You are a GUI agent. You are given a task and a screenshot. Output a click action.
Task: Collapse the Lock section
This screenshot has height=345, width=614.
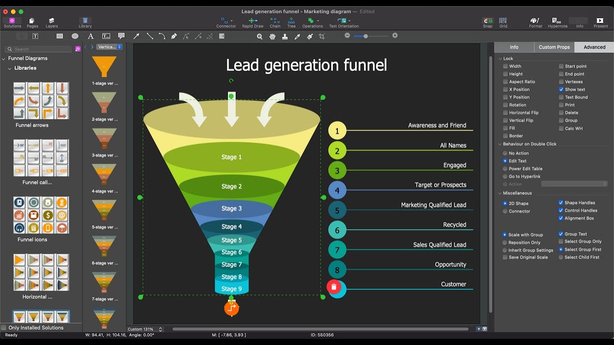pyautogui.click(x=500, y=58)
